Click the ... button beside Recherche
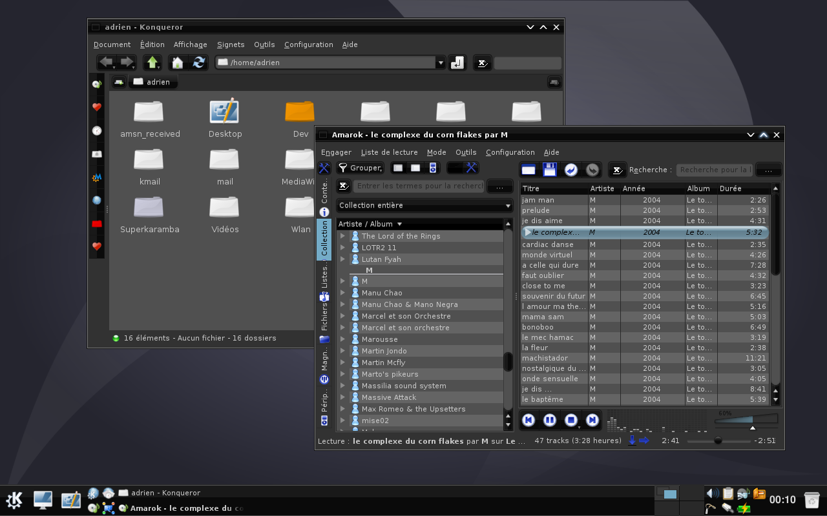The height and width of the screenshot is (516, 827). click(768, 170)
